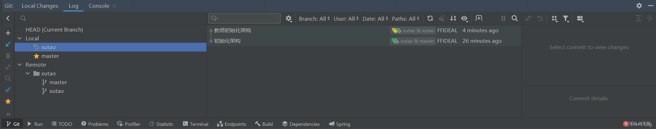Image resolution: width=656 pixels, height=129 pixels.
Task: Toggle the favorite star in left sidebar
Action: pos(8,101)
